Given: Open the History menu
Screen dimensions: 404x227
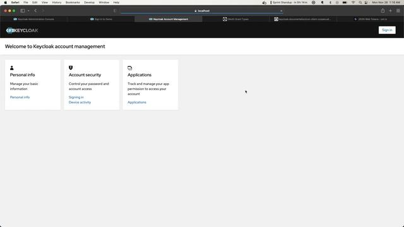Looking at the screenshot, I should pos(57,3).
